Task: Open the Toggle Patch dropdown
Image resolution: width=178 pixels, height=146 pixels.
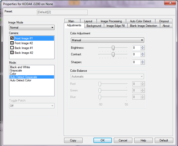Action: 32,106
